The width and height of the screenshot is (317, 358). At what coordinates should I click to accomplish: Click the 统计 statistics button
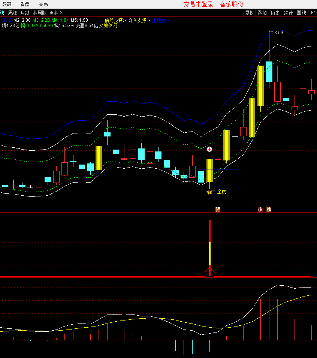point(288,13)
